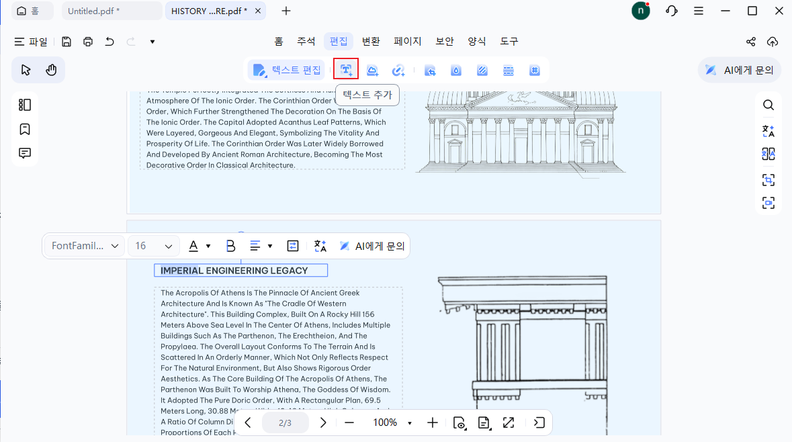Open the 도구 tools tab

[x=509, y=42]
